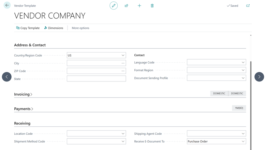The image size is (266, 150).
Task: Click the share icon
Action: point(127,6)
